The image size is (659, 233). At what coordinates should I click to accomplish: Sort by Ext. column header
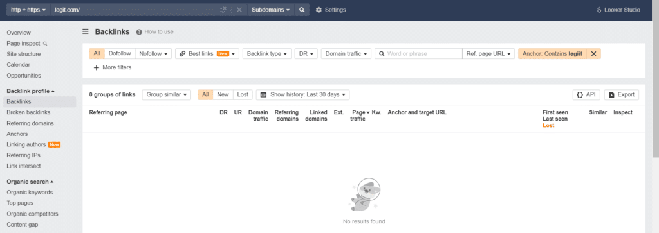click(x=339, y=112)
